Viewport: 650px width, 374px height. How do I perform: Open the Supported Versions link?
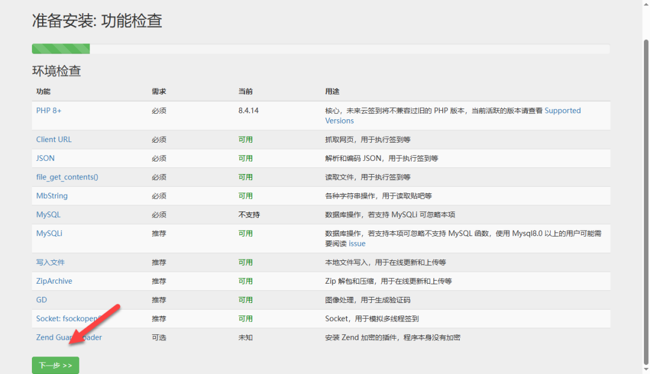coord(562,111)
